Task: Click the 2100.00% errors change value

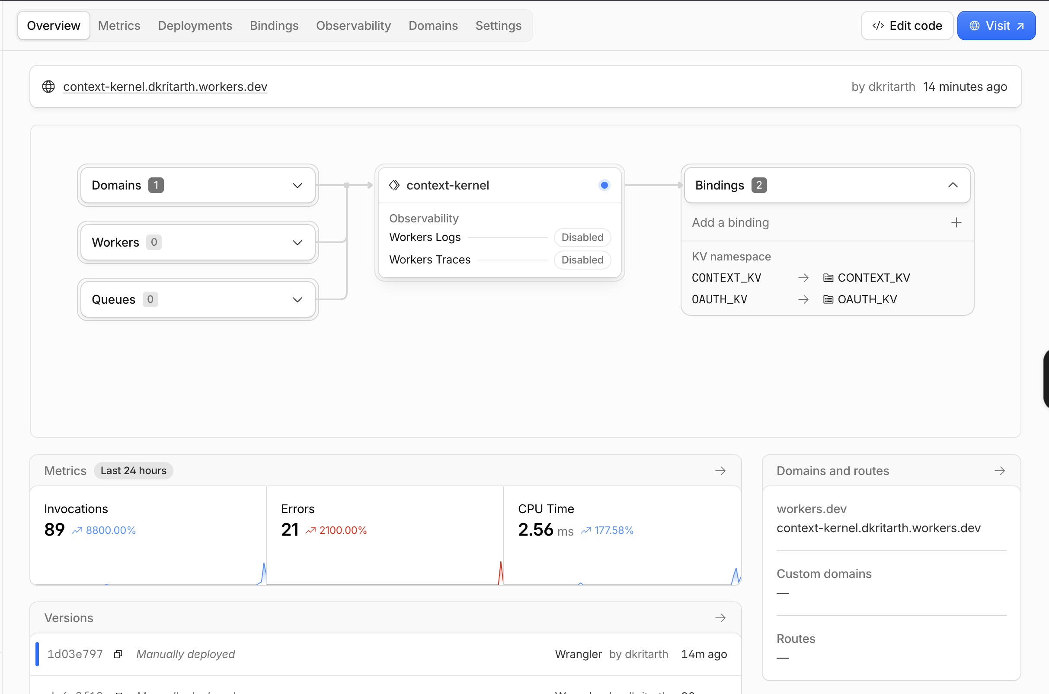Action: coord(343,530)
